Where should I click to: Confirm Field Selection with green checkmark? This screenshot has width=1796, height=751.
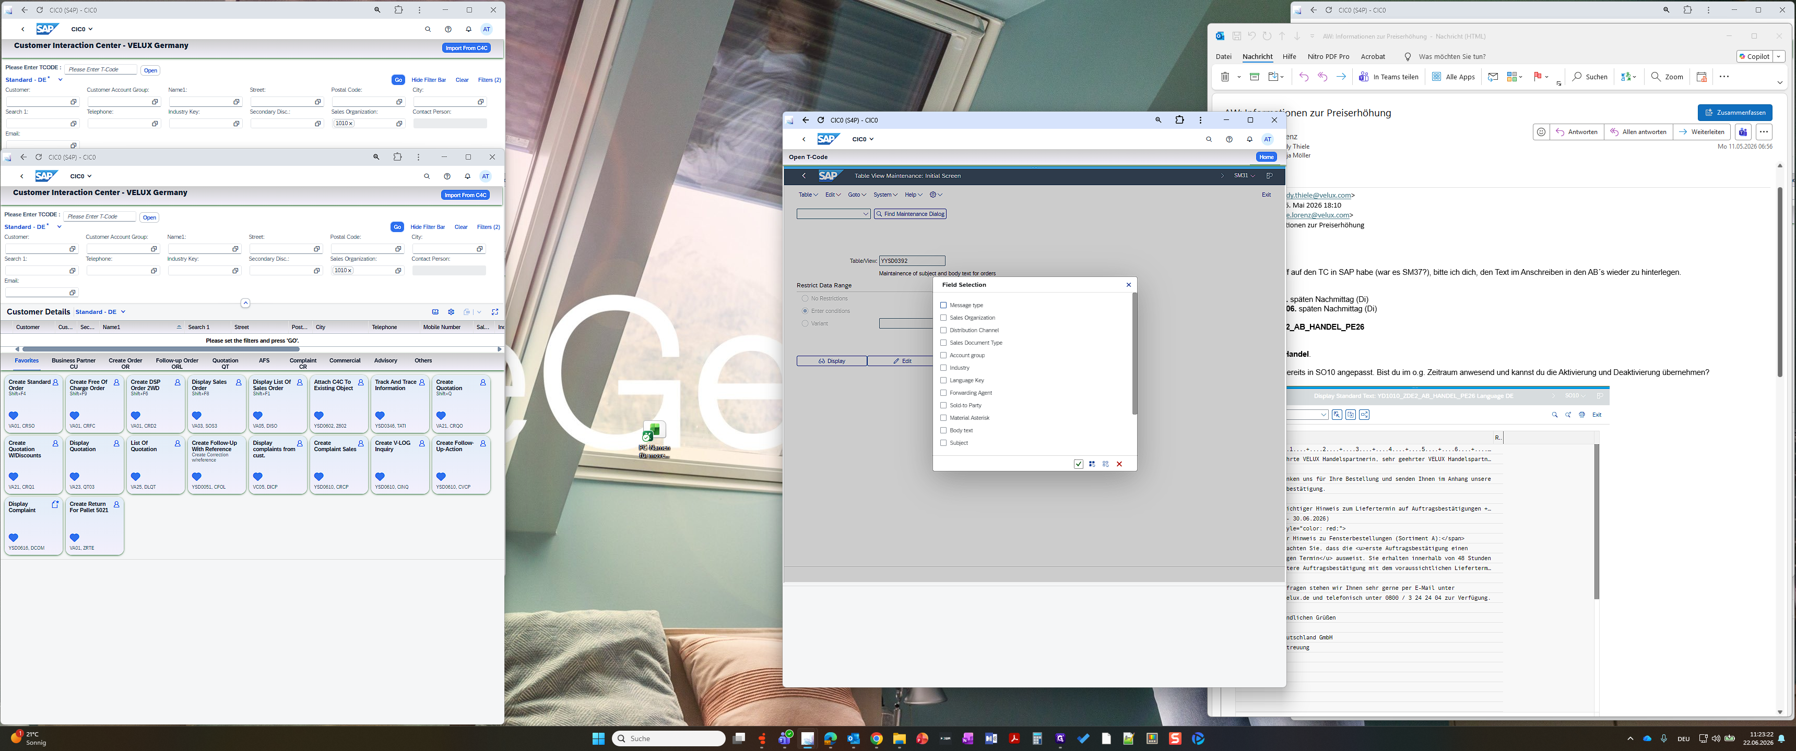coord(1078,464)
